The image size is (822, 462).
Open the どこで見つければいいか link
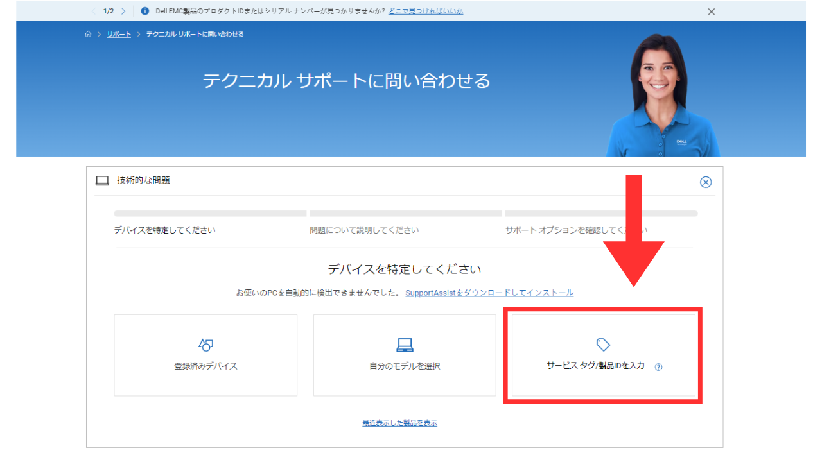tap(425, 11)
